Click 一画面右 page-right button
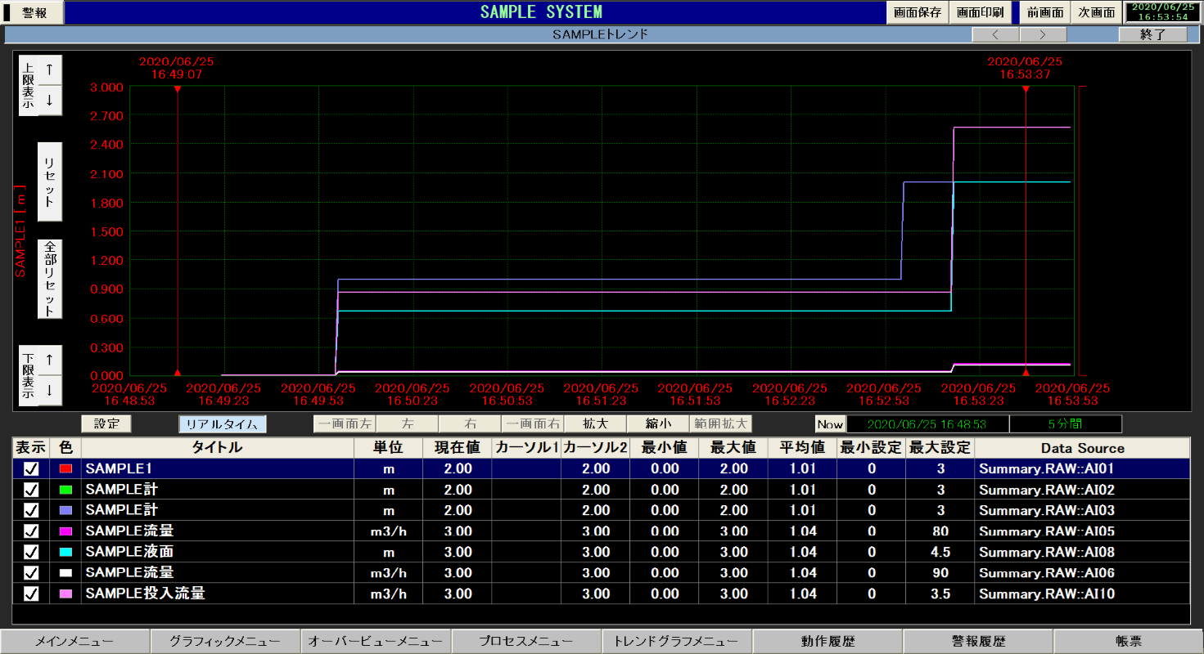1204x654 pixels. tap(533, 423)
